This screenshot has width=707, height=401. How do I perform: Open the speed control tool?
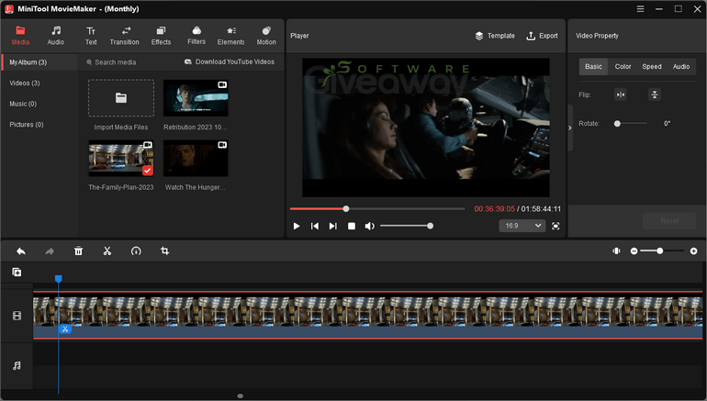tap(136, 251)
